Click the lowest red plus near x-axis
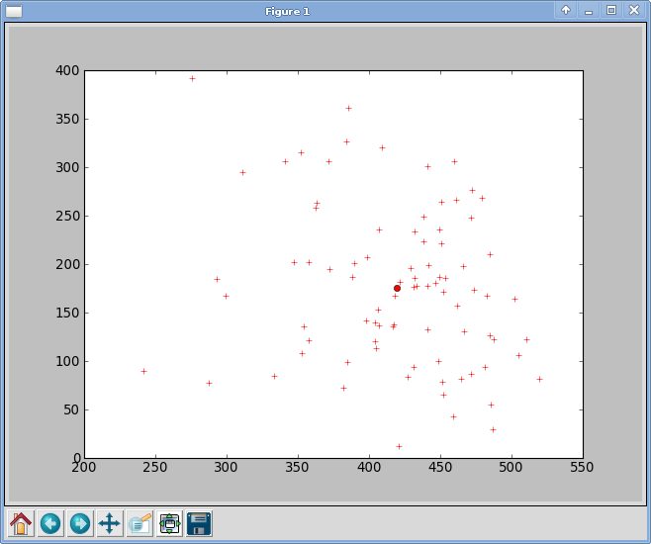 tap(399, 446)
